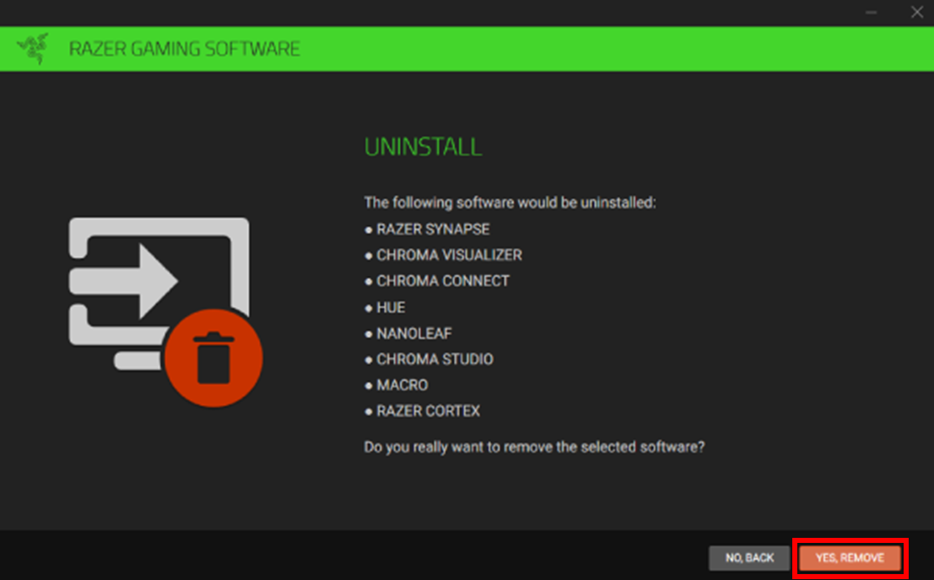
Task: Click the Razer snake logo
Action: pyautogui.click(x=34, y=49)
